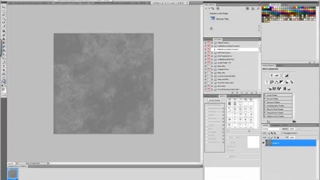The height and width of the screenshot is (180, 320).
Task: Add an Exposure adjustment layer
Action: [286, 75]
